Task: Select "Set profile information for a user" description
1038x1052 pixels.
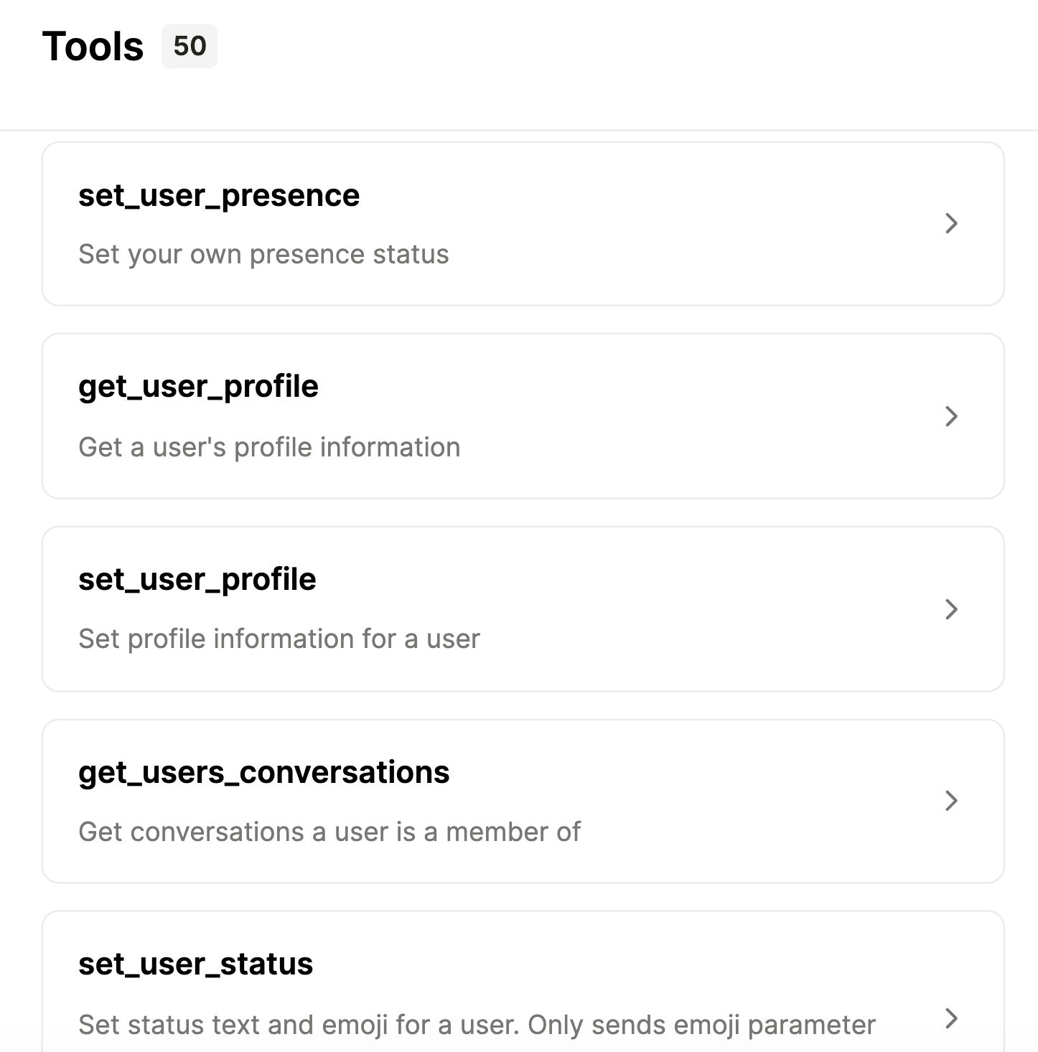Action: point(279,639)
